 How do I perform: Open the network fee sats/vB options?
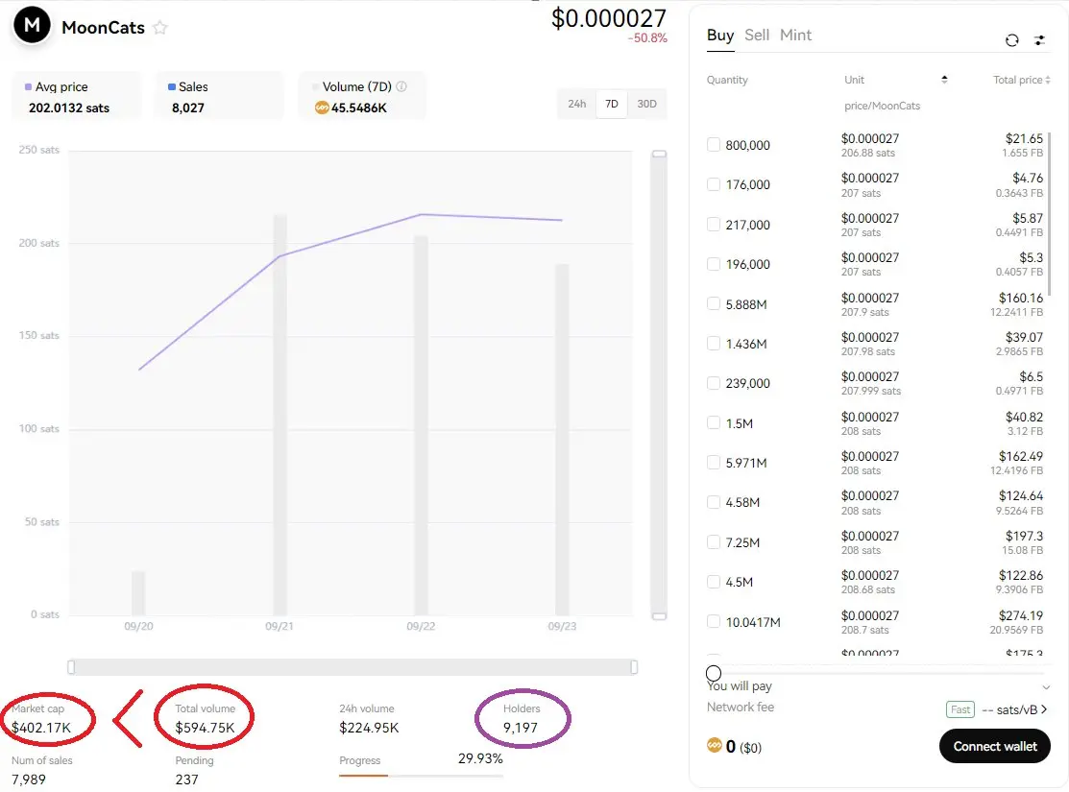[x=1014, y=709]
